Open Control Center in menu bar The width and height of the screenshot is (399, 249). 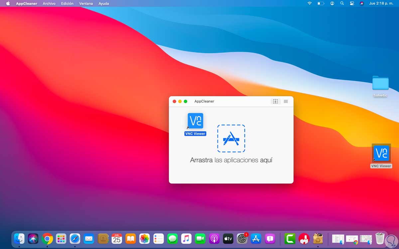(x=352, y=3)
